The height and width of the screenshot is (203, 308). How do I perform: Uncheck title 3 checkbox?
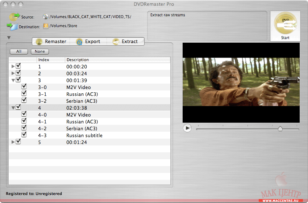18,80
